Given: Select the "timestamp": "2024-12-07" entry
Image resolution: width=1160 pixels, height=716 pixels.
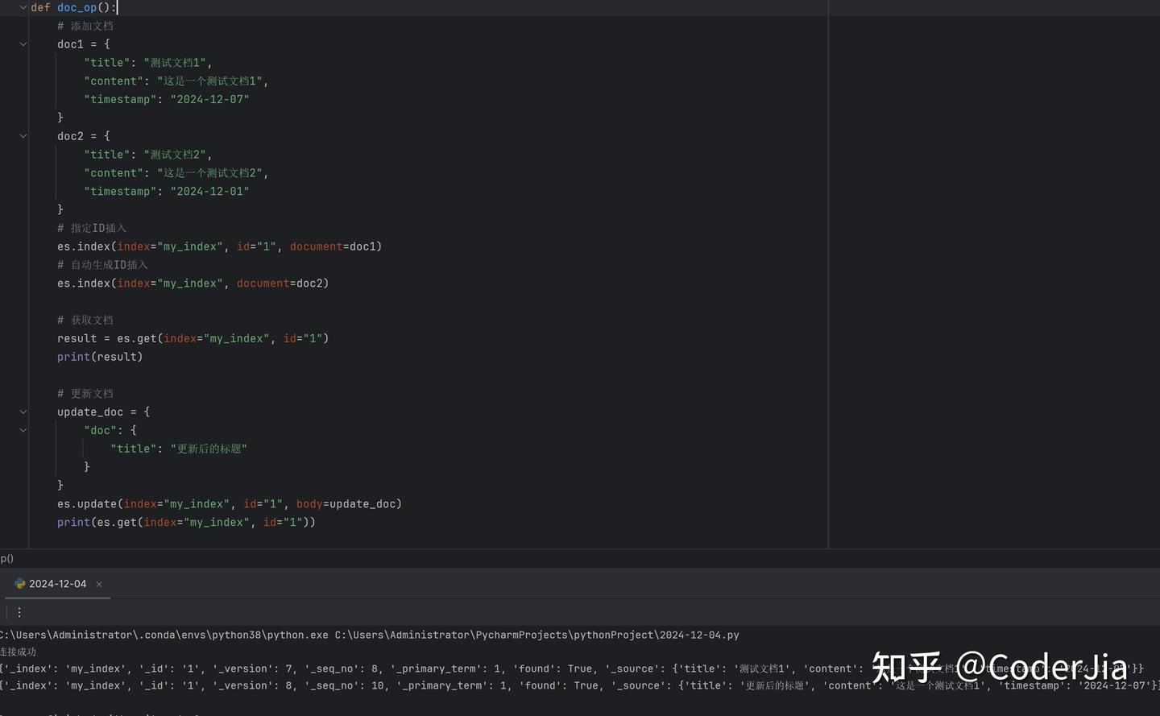Looking at the screenshot, I should tap(167, 99).
